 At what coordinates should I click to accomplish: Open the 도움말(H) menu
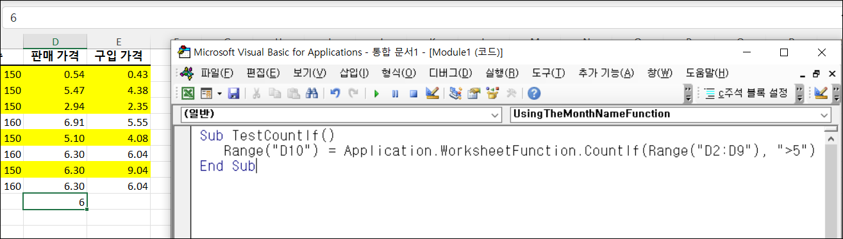coord(707,73)
